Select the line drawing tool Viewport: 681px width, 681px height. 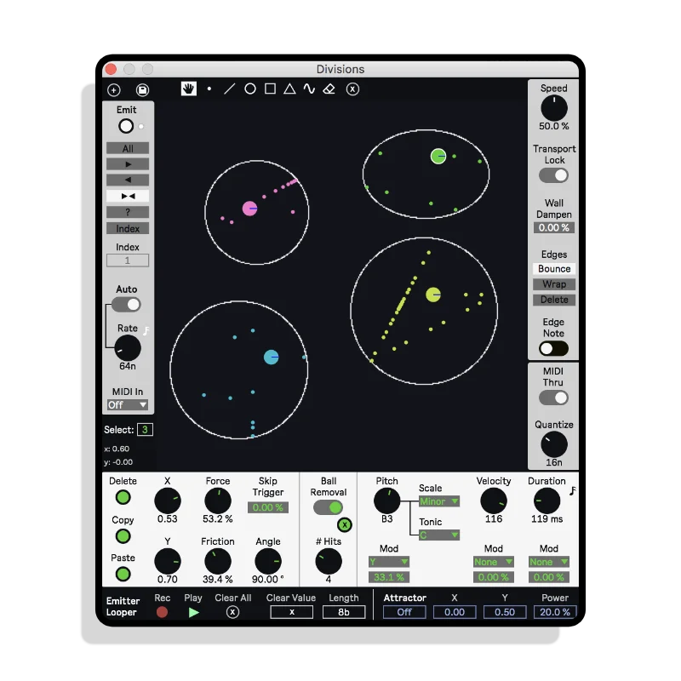click(229, 89)
